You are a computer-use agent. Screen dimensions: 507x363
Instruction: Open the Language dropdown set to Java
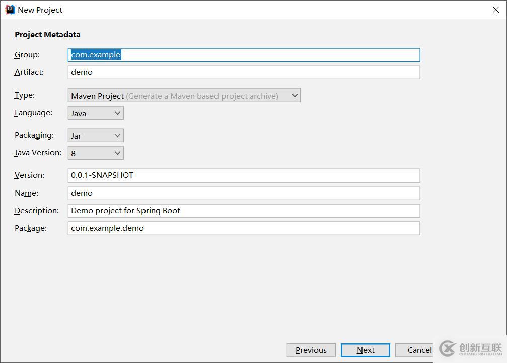pyautogui.click(x=96, y=113)
